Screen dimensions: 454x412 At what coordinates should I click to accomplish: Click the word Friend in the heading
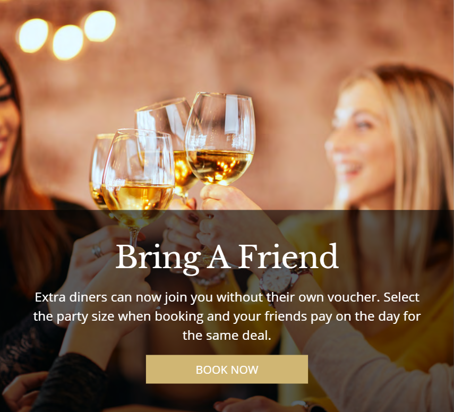(288, 256)
